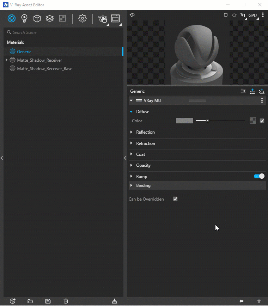
Task: Collapse the VRay Mtl layer
Action: coord(131,100)
